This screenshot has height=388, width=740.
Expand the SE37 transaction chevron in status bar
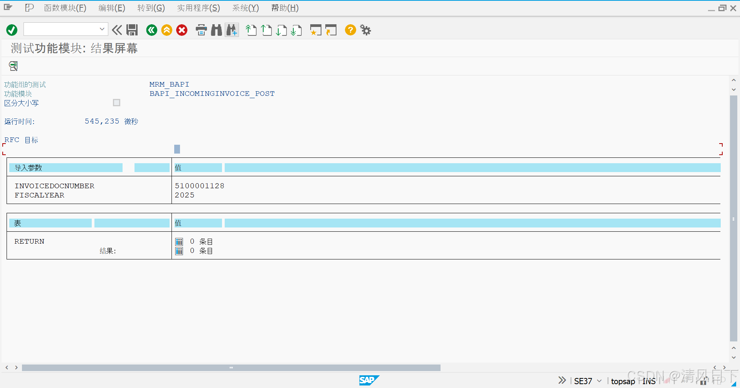point(599,381)
